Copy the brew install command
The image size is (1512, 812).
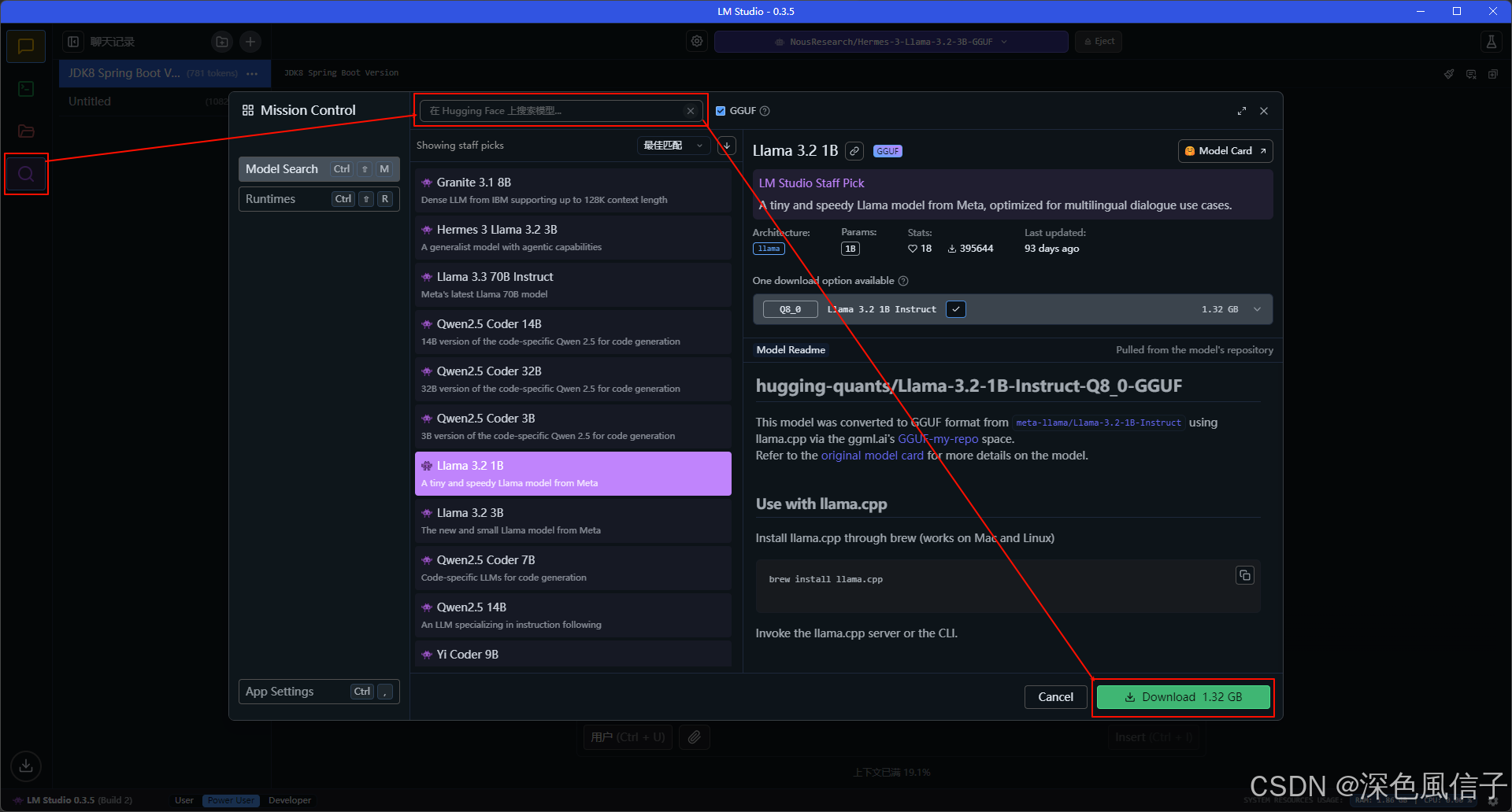pyautogui.click(x=1245, y=575)
